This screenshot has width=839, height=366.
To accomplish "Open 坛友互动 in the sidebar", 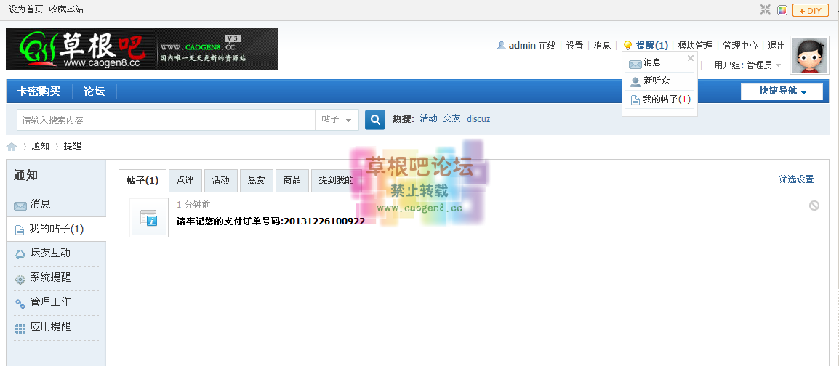I will click(50, 253).
